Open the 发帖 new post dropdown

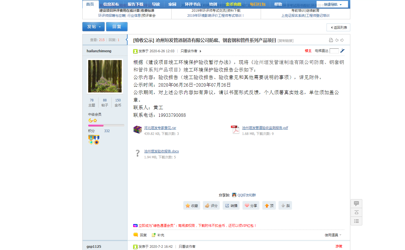tap(94, 27)
